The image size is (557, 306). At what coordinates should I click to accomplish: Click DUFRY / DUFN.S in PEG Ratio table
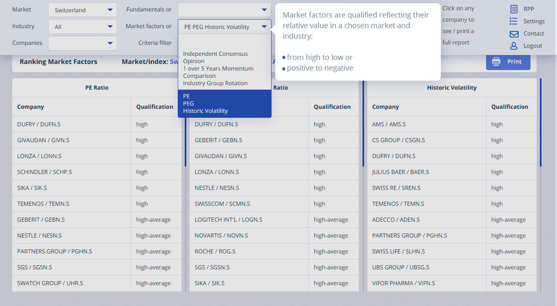coord(274,124)
